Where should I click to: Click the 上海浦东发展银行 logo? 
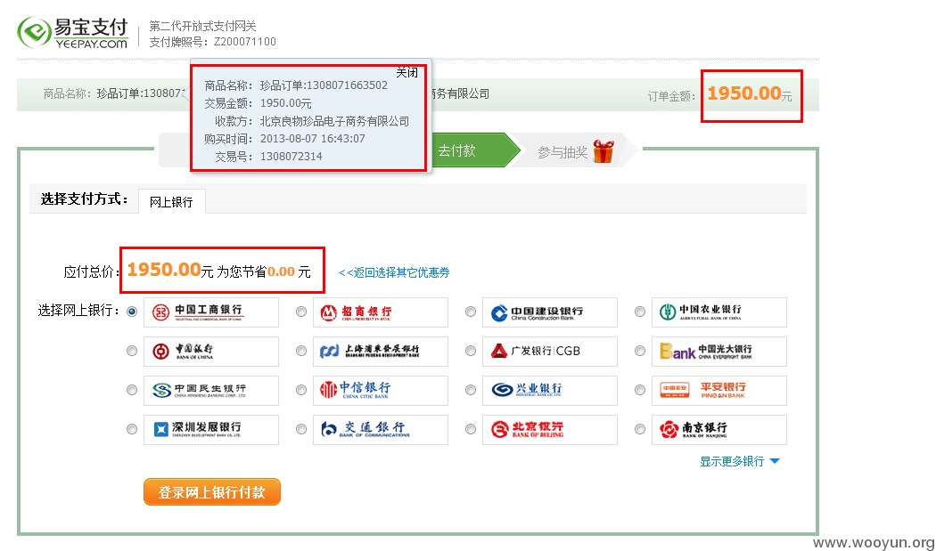click(x=381, y=352)
